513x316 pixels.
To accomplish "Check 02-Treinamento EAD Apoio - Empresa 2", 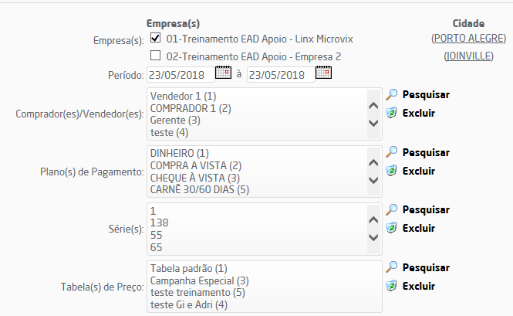I will pyautogui.click(x=156, y=56).
